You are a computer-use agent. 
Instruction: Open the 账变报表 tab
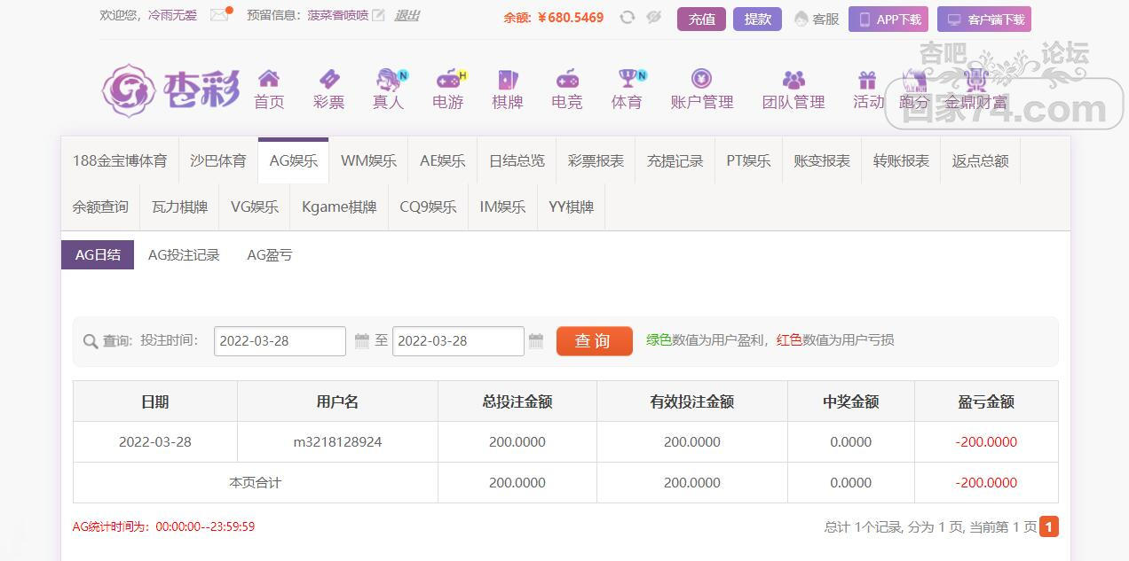point(822,160)
